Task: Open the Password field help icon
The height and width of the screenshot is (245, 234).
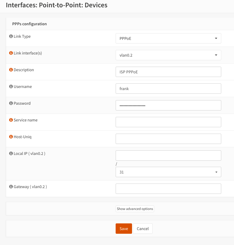Action: point(11,103)
